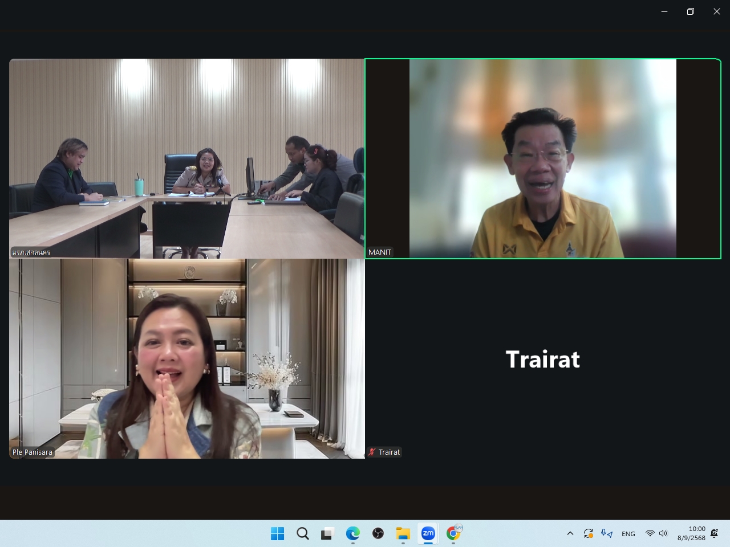This screenshot has width=730, height=547.
Task: Click the taskbar Search icon
Action: click(303, 533)
